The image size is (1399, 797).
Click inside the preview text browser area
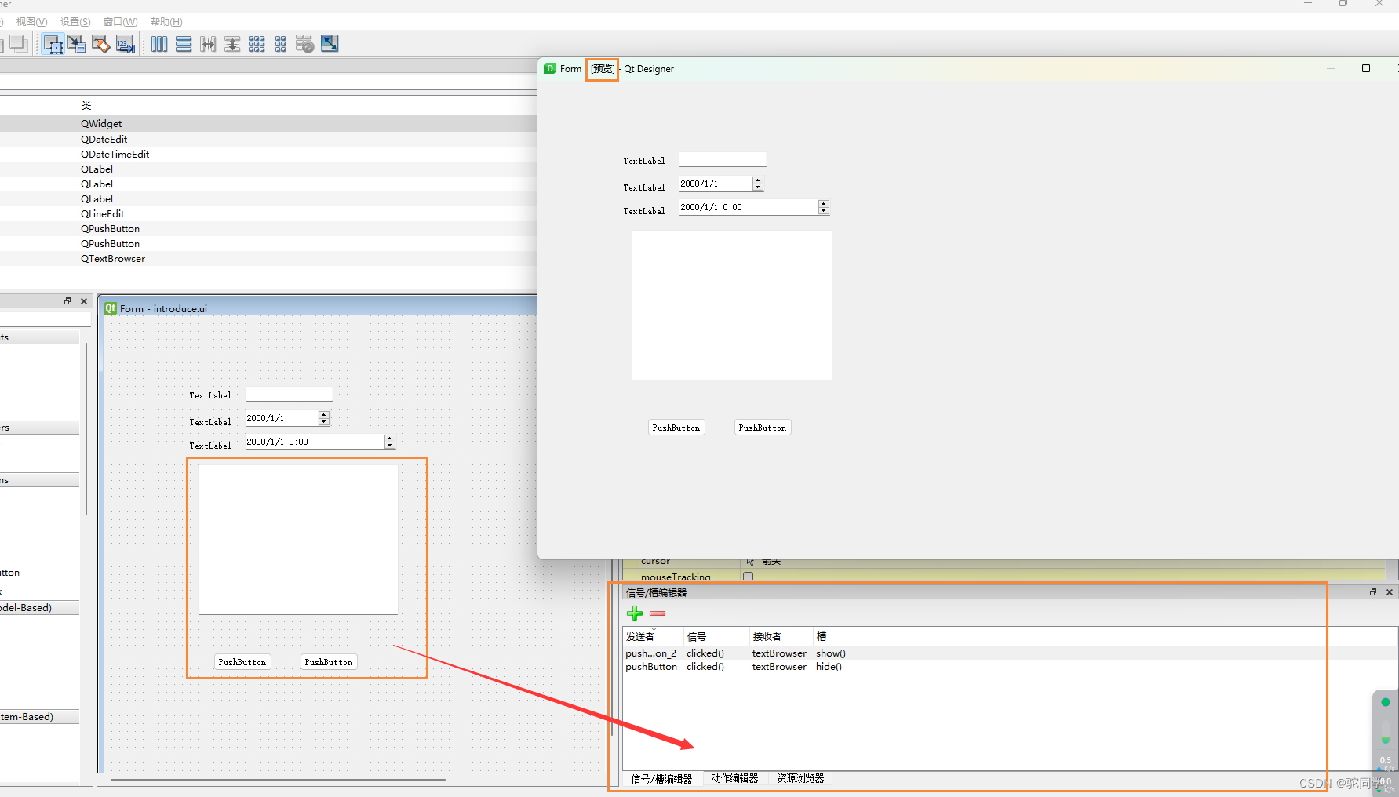click(x=732, y=305)
